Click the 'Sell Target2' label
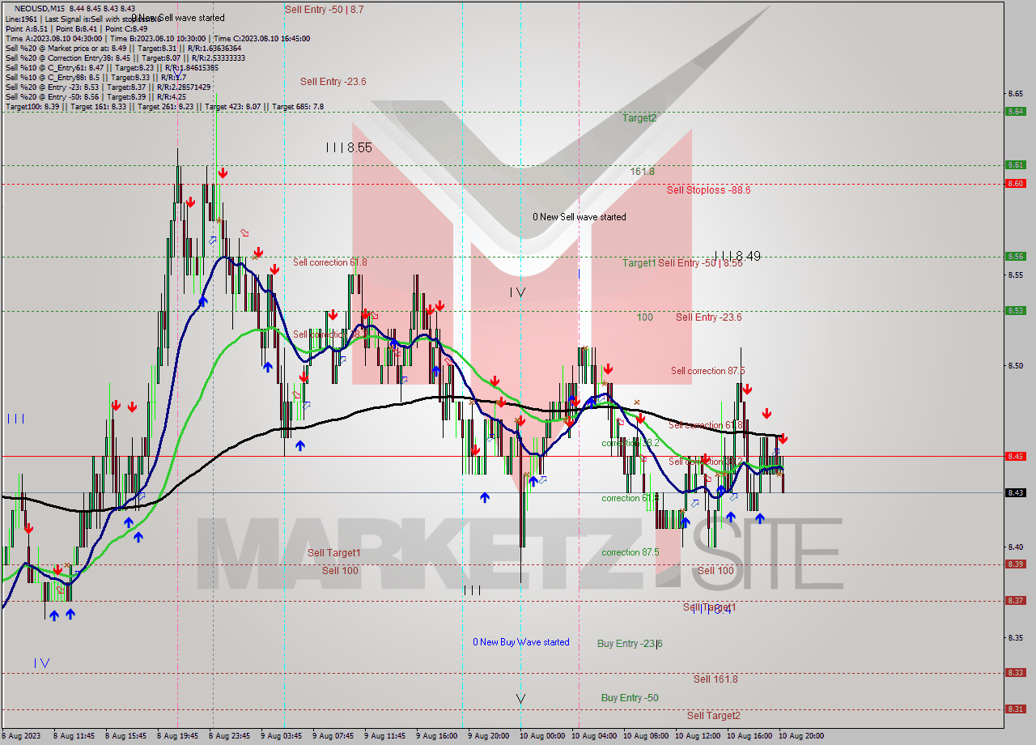This screenshot has width=1036, height=745. [x=714, y=715]
